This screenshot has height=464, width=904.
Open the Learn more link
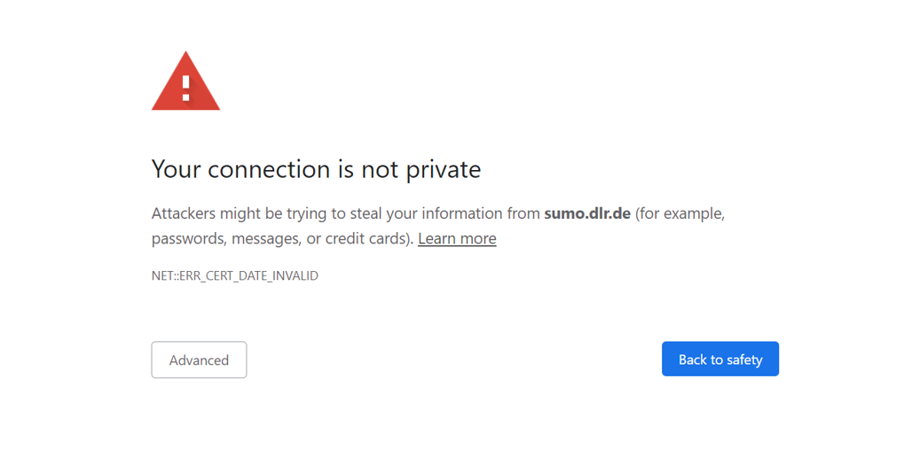click(x=457, y=239)
